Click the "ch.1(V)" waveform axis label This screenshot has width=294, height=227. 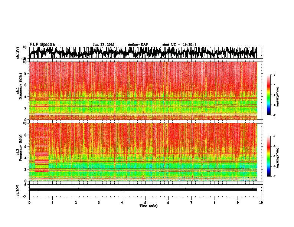pos(18,53)
